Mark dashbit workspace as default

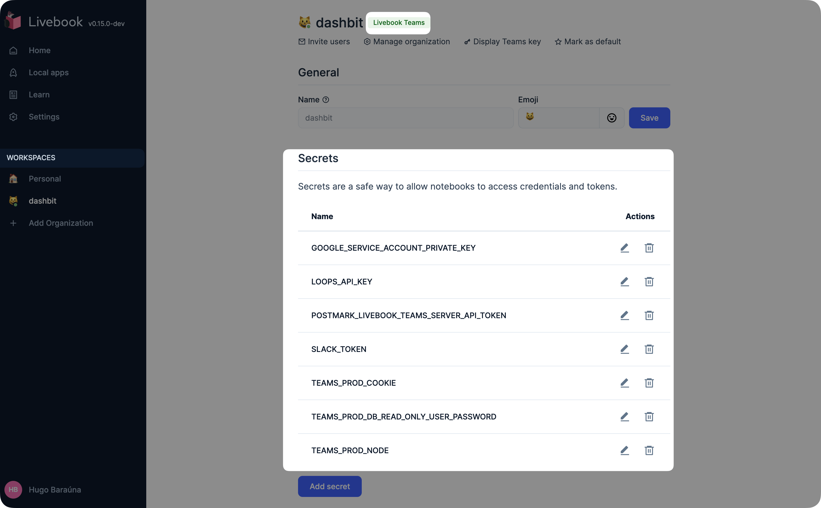tap(587, 42)
